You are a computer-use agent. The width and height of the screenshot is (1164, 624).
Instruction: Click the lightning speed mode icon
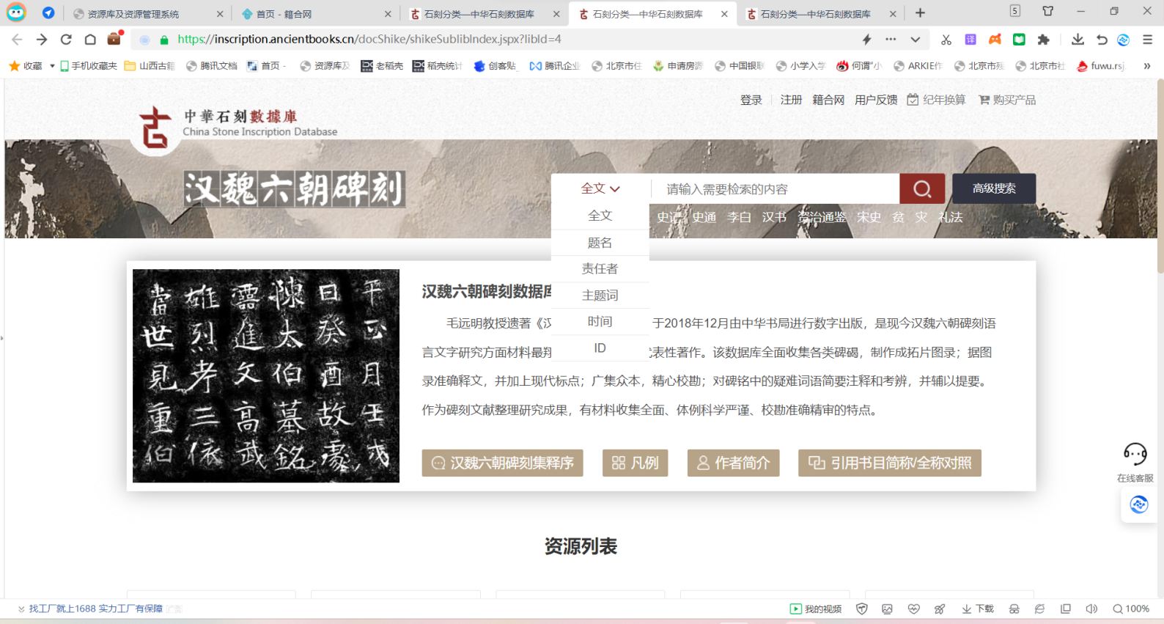(x=867, y=40)
